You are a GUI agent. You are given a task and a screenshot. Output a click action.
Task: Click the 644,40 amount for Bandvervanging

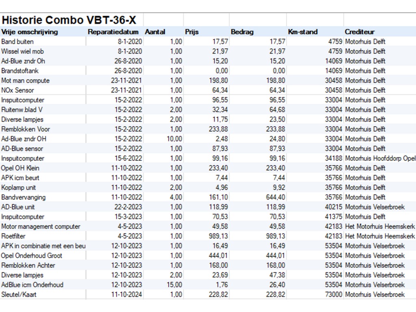[x=275, y=197]
